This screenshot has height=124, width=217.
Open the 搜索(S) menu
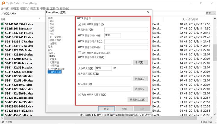(x=35, y=8)
